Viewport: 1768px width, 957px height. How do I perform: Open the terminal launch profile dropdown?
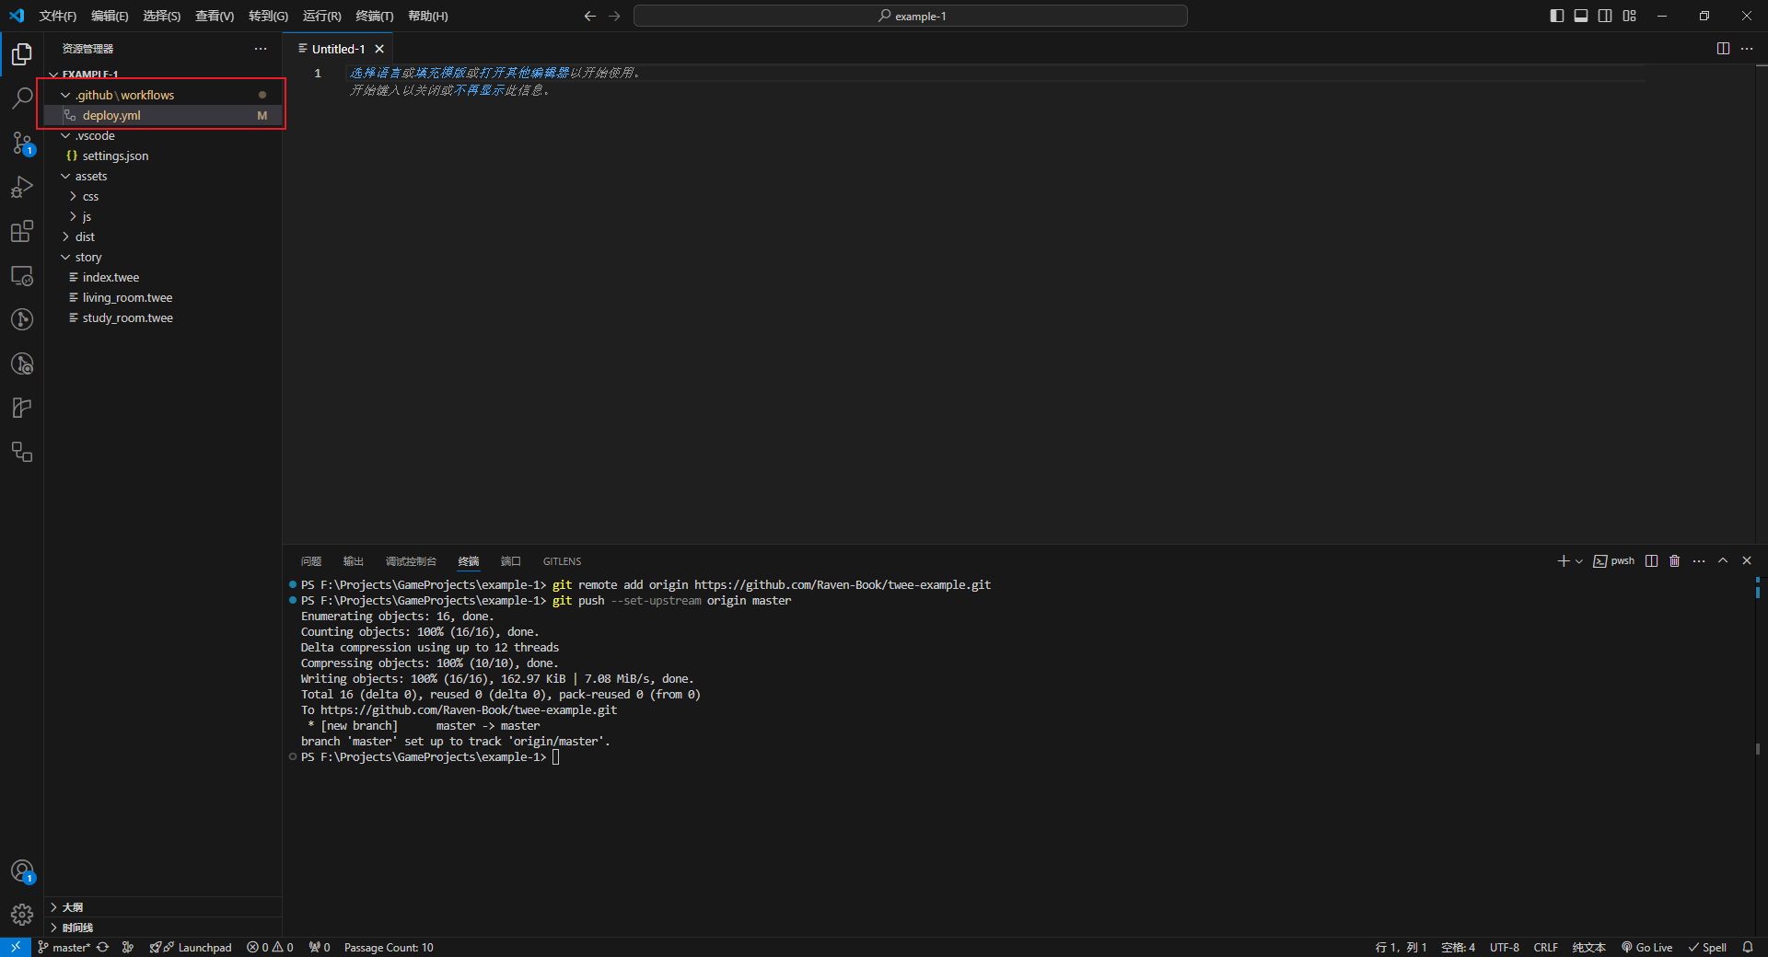(1578, 561)
